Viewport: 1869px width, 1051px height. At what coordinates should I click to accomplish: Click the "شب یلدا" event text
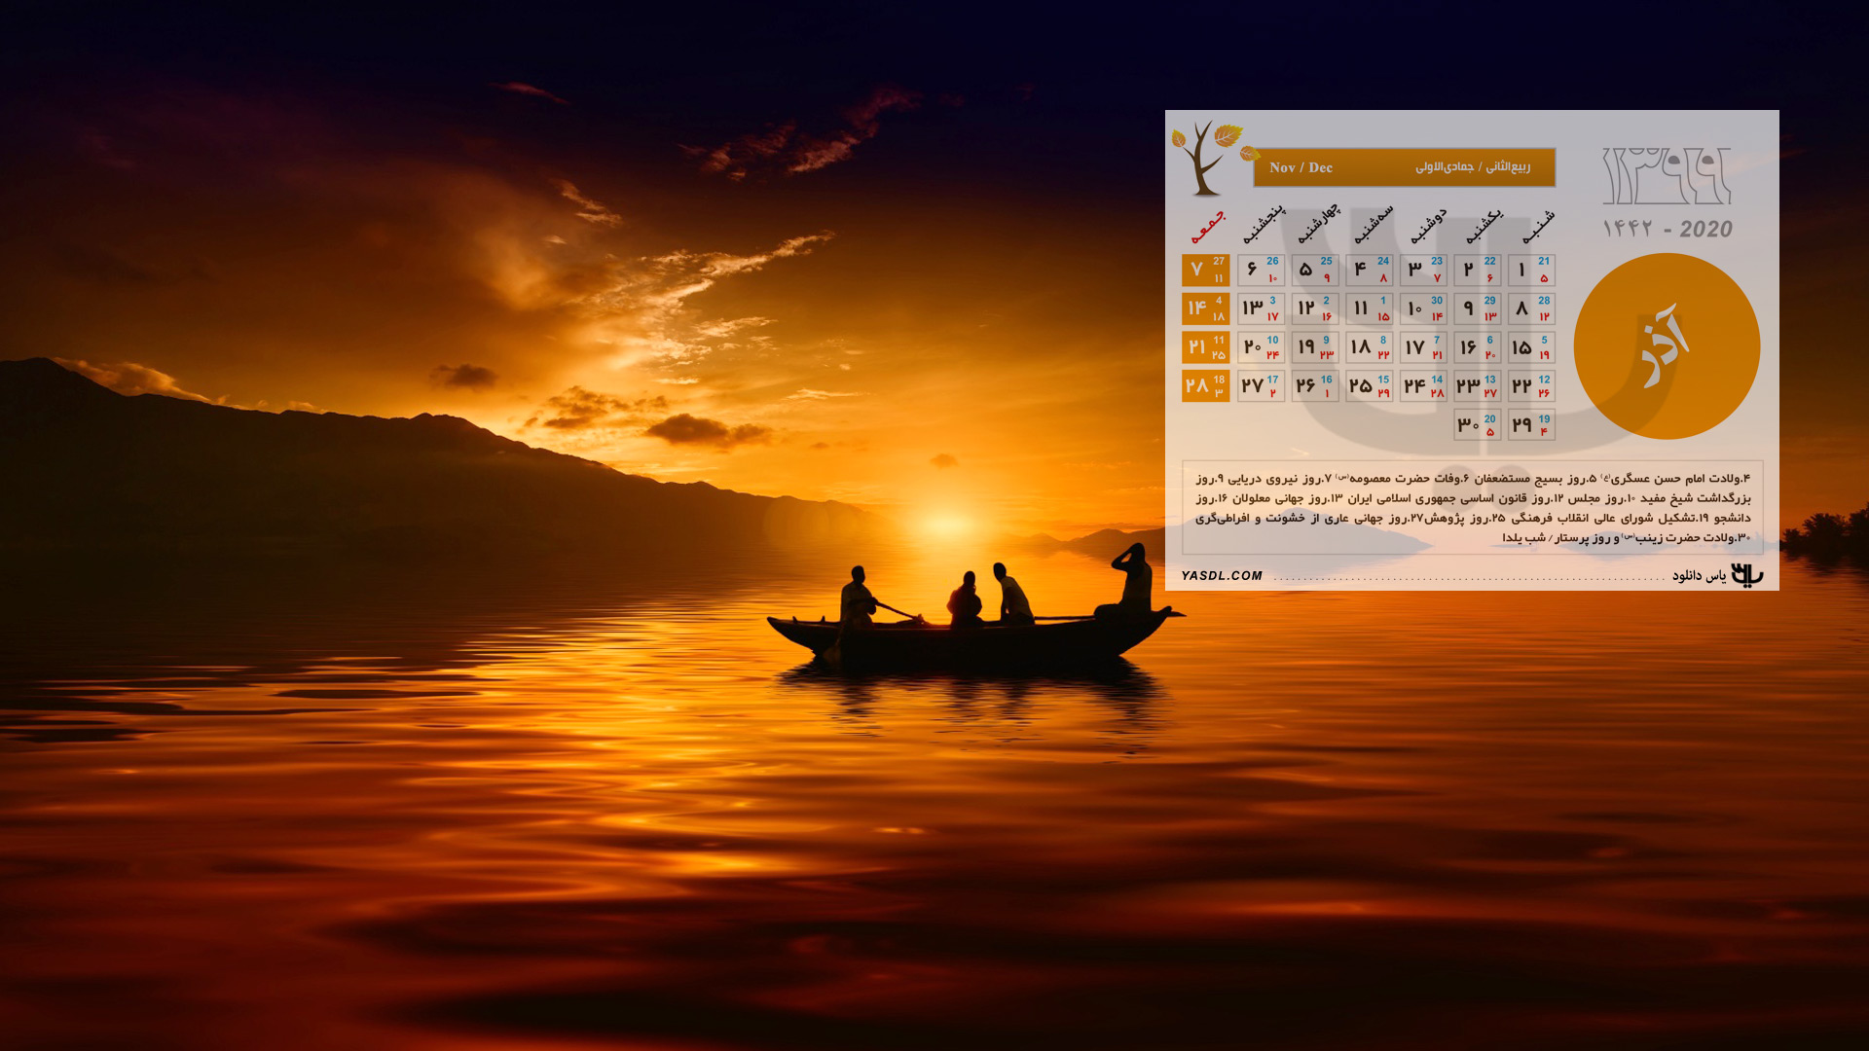tap(1523, 538)
